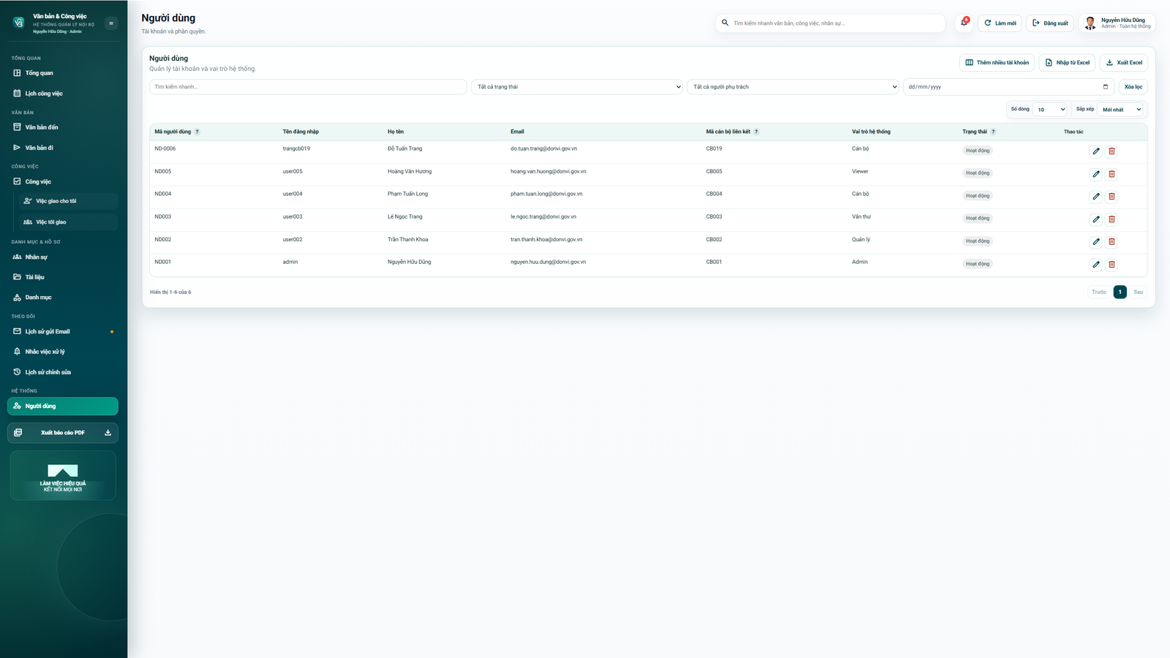
Task: Open Văn bản đến menu item
Action: tap(63, 127)
